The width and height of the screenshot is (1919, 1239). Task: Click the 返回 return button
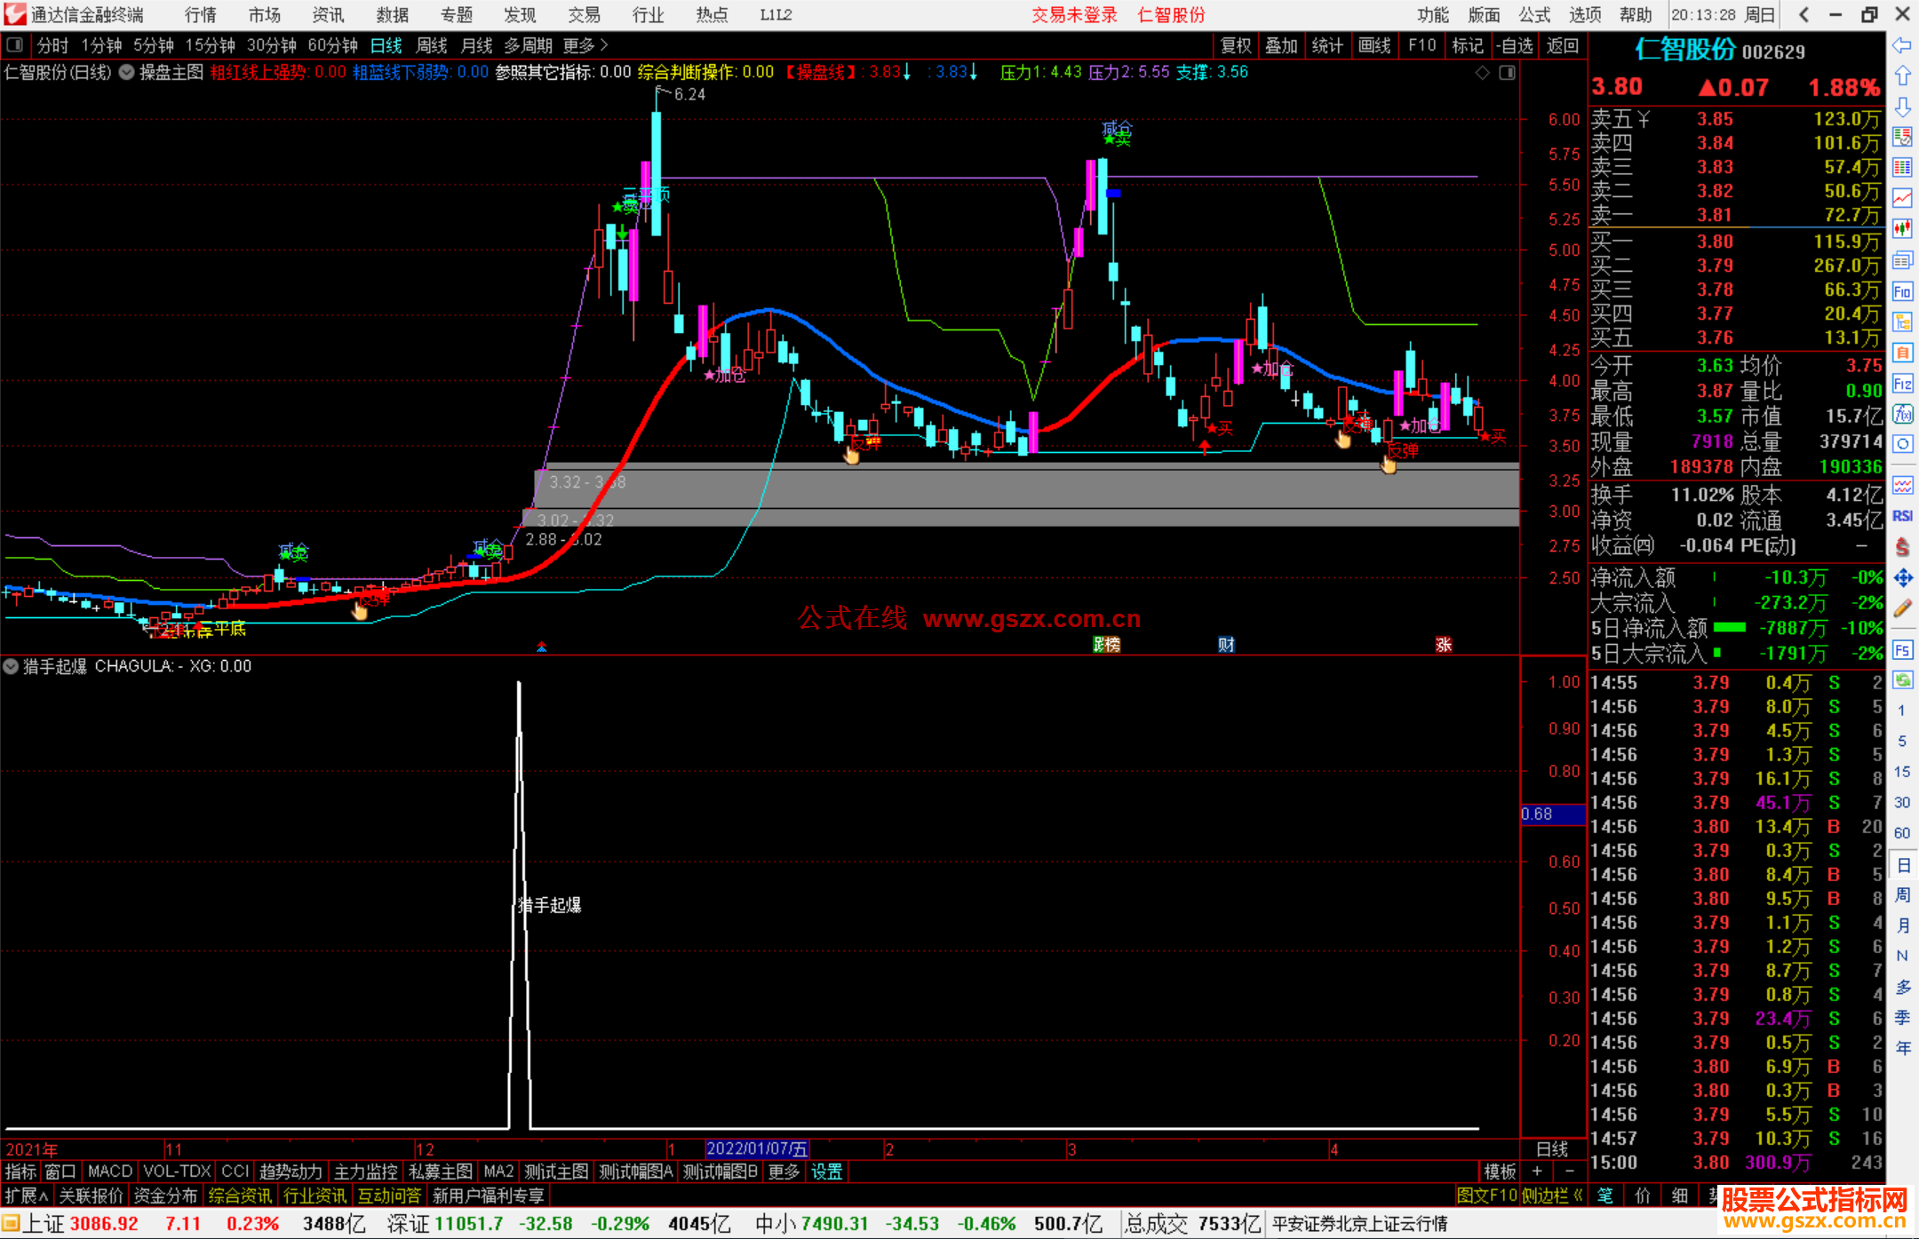(x=1562, y=45)
